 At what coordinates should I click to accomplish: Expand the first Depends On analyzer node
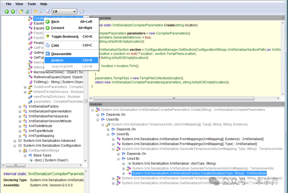pyautogui.click(x=98, y=114)
